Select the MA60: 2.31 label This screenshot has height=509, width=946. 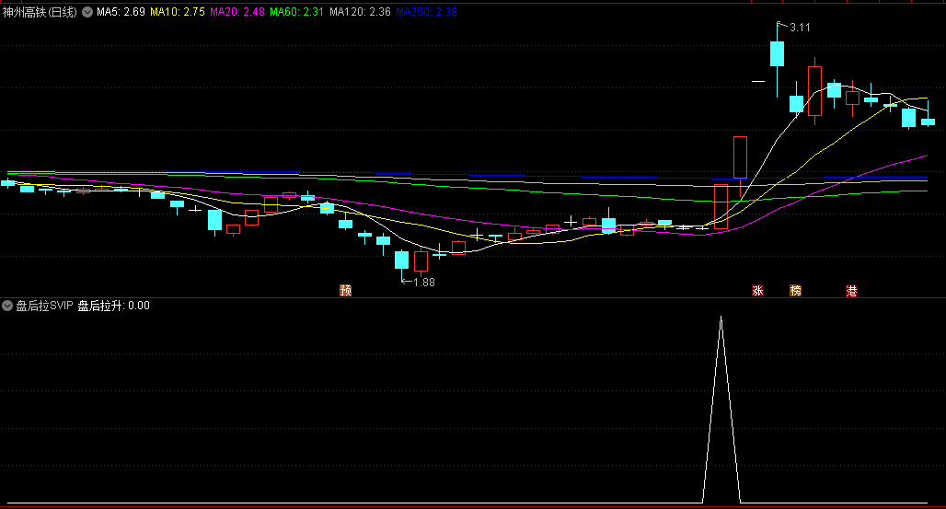point(297,11)
